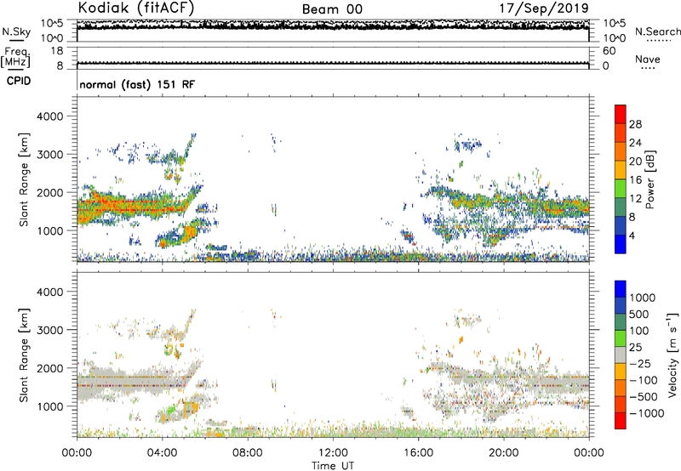This screenshot has width=681, height=471.
Task: Click the red top segment of the power colorbar
Action: tap(621, 114)
